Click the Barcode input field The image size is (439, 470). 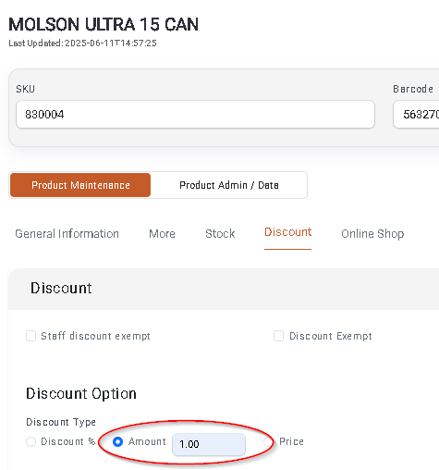tap(416, 115)
